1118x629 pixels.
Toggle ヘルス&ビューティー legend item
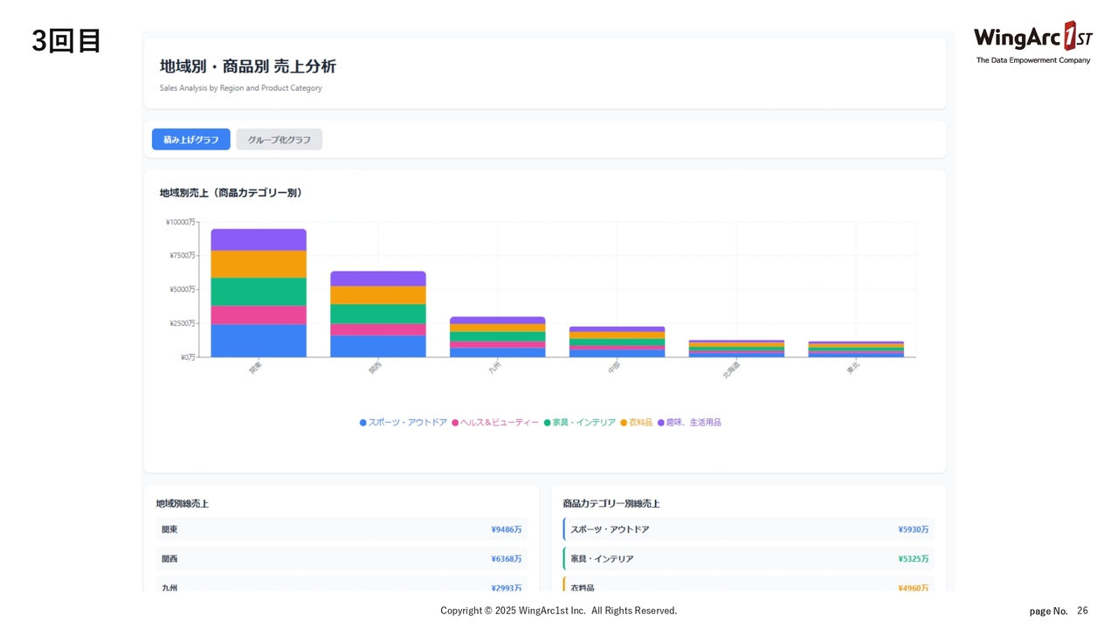pos(495,423)
